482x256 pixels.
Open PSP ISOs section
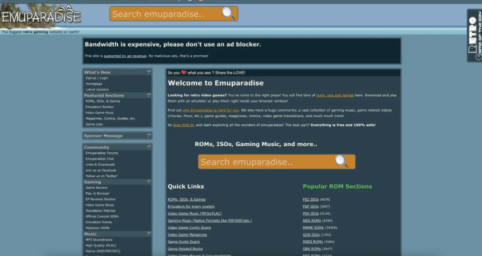(310, 206)
